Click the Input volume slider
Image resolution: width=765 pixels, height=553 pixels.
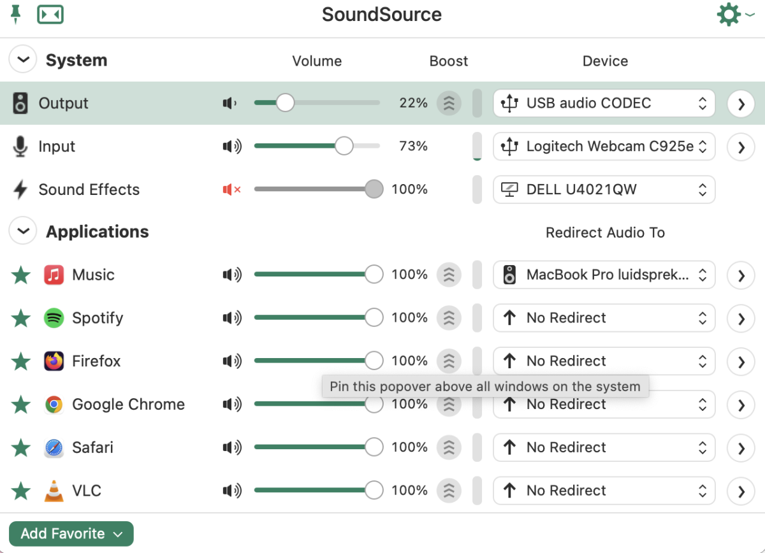tap(317, 147)
